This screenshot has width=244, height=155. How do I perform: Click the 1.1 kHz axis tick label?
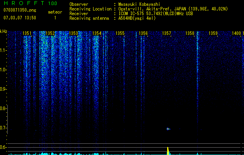(3, 50)
